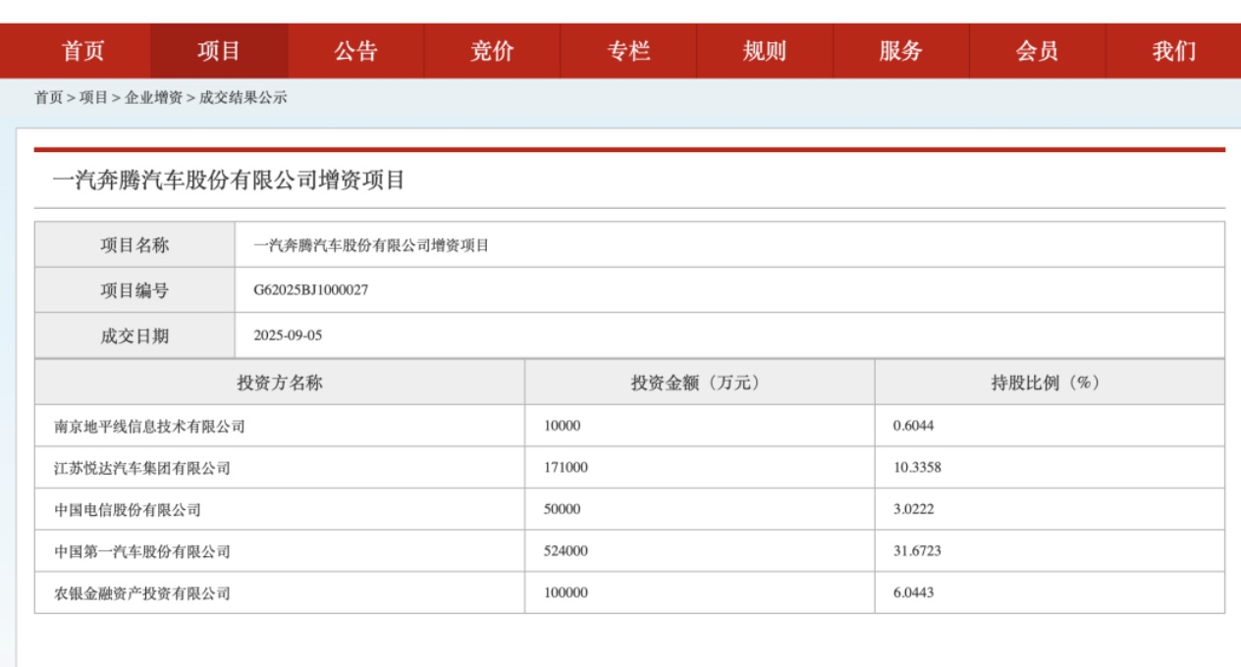The height and width of the screenshot is (667, 1241).
Task: Click shareholding ratio 10.3358
Action: click(917, 469)
